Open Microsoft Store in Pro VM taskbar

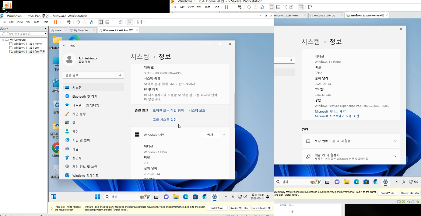[x=195, y=197]
